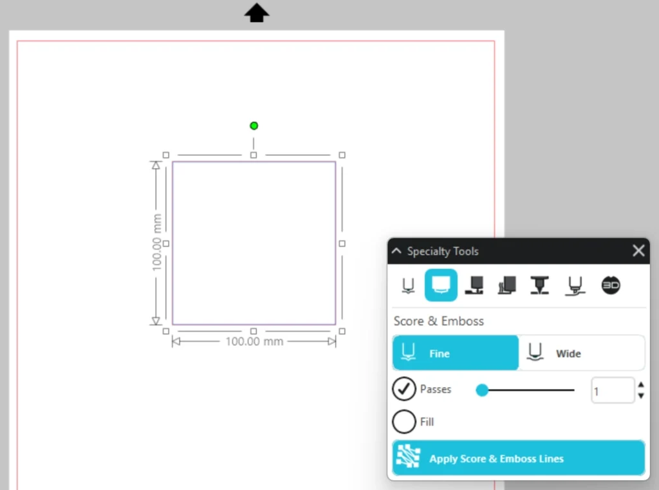Switch to the Wide score option
This screenshot has width=659, height=490.
pos(581,353)
